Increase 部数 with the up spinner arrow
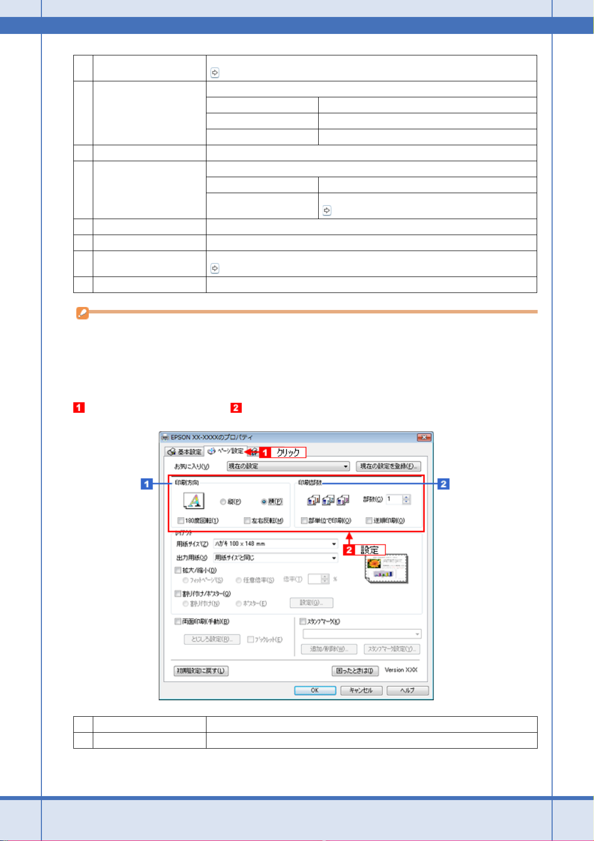The width and height of the screenshot is (594, 841). 406,497
